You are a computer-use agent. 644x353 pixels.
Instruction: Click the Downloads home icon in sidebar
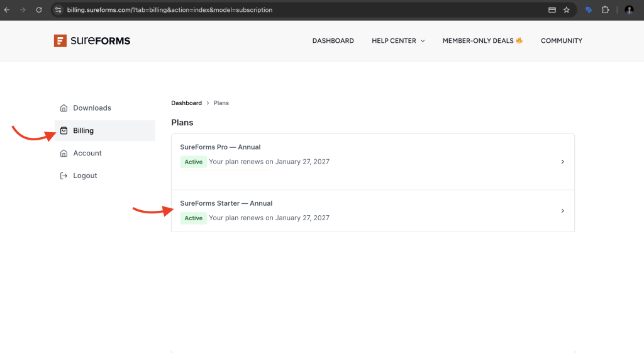pyautogui.click(x=64, y=108)
